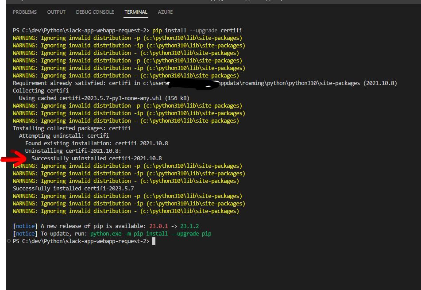This screenshot has height=290, width=421.
Task: Switch to the DEBUG CONSOLE tab
Action: coord(95,12)
